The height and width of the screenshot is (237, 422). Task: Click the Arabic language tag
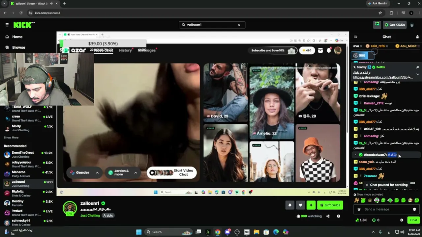[x=108, y=216]
